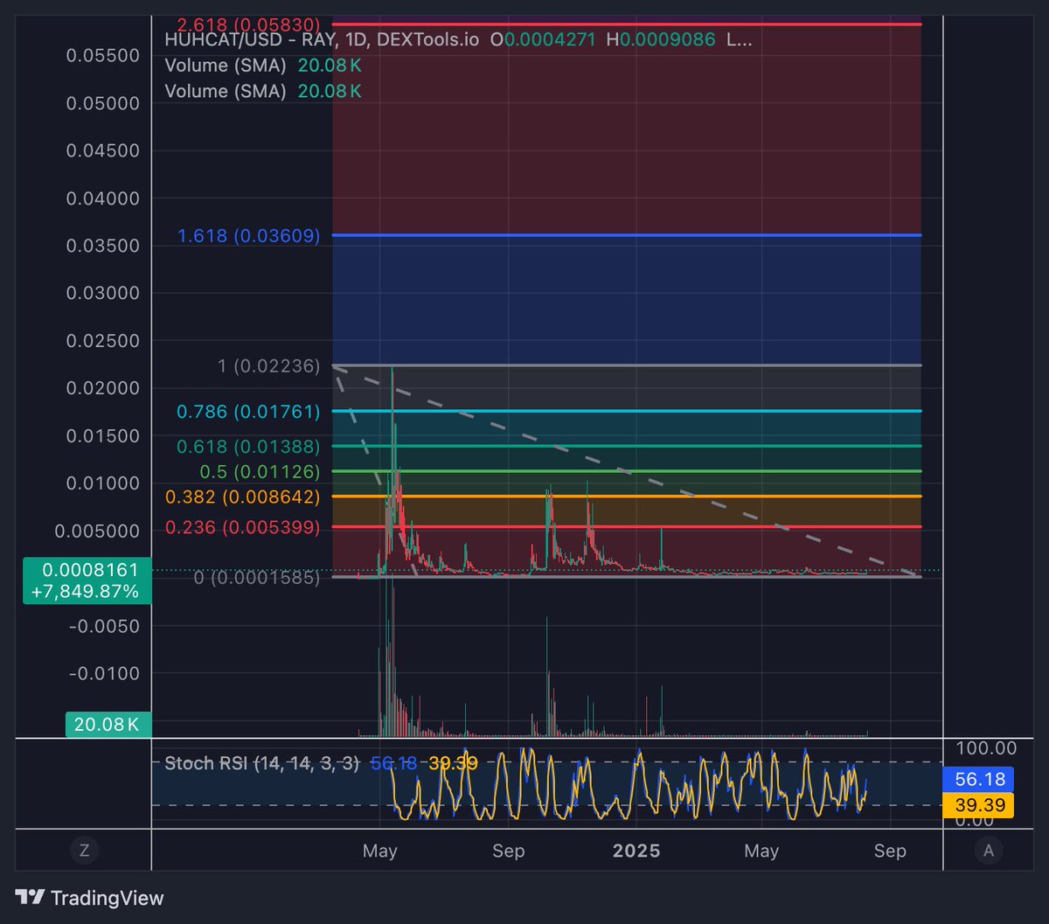The image size is (1049, 924).
Task: Click the May label right of 2025
Action: (761, 851)
